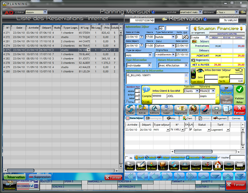Click the Suppression button
248x193 pixels.
40,177
